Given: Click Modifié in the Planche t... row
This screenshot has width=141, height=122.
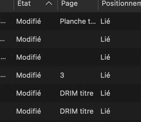Looking at the screenshot, I should click(x=29, y=21).
